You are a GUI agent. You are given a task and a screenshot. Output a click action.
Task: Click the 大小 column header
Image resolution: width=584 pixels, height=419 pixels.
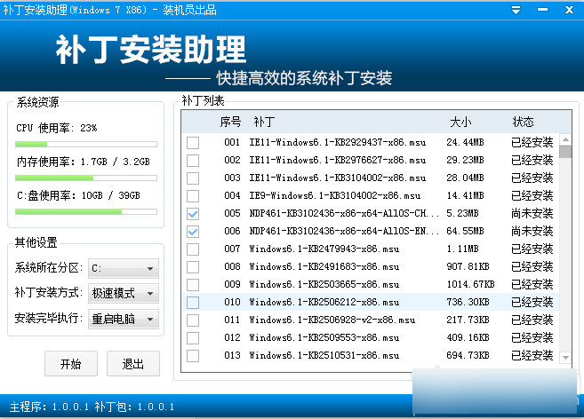[460, 122]
